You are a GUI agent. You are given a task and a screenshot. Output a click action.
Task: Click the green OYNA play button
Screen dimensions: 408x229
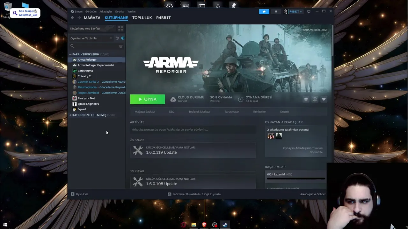(x=147, y=99)
